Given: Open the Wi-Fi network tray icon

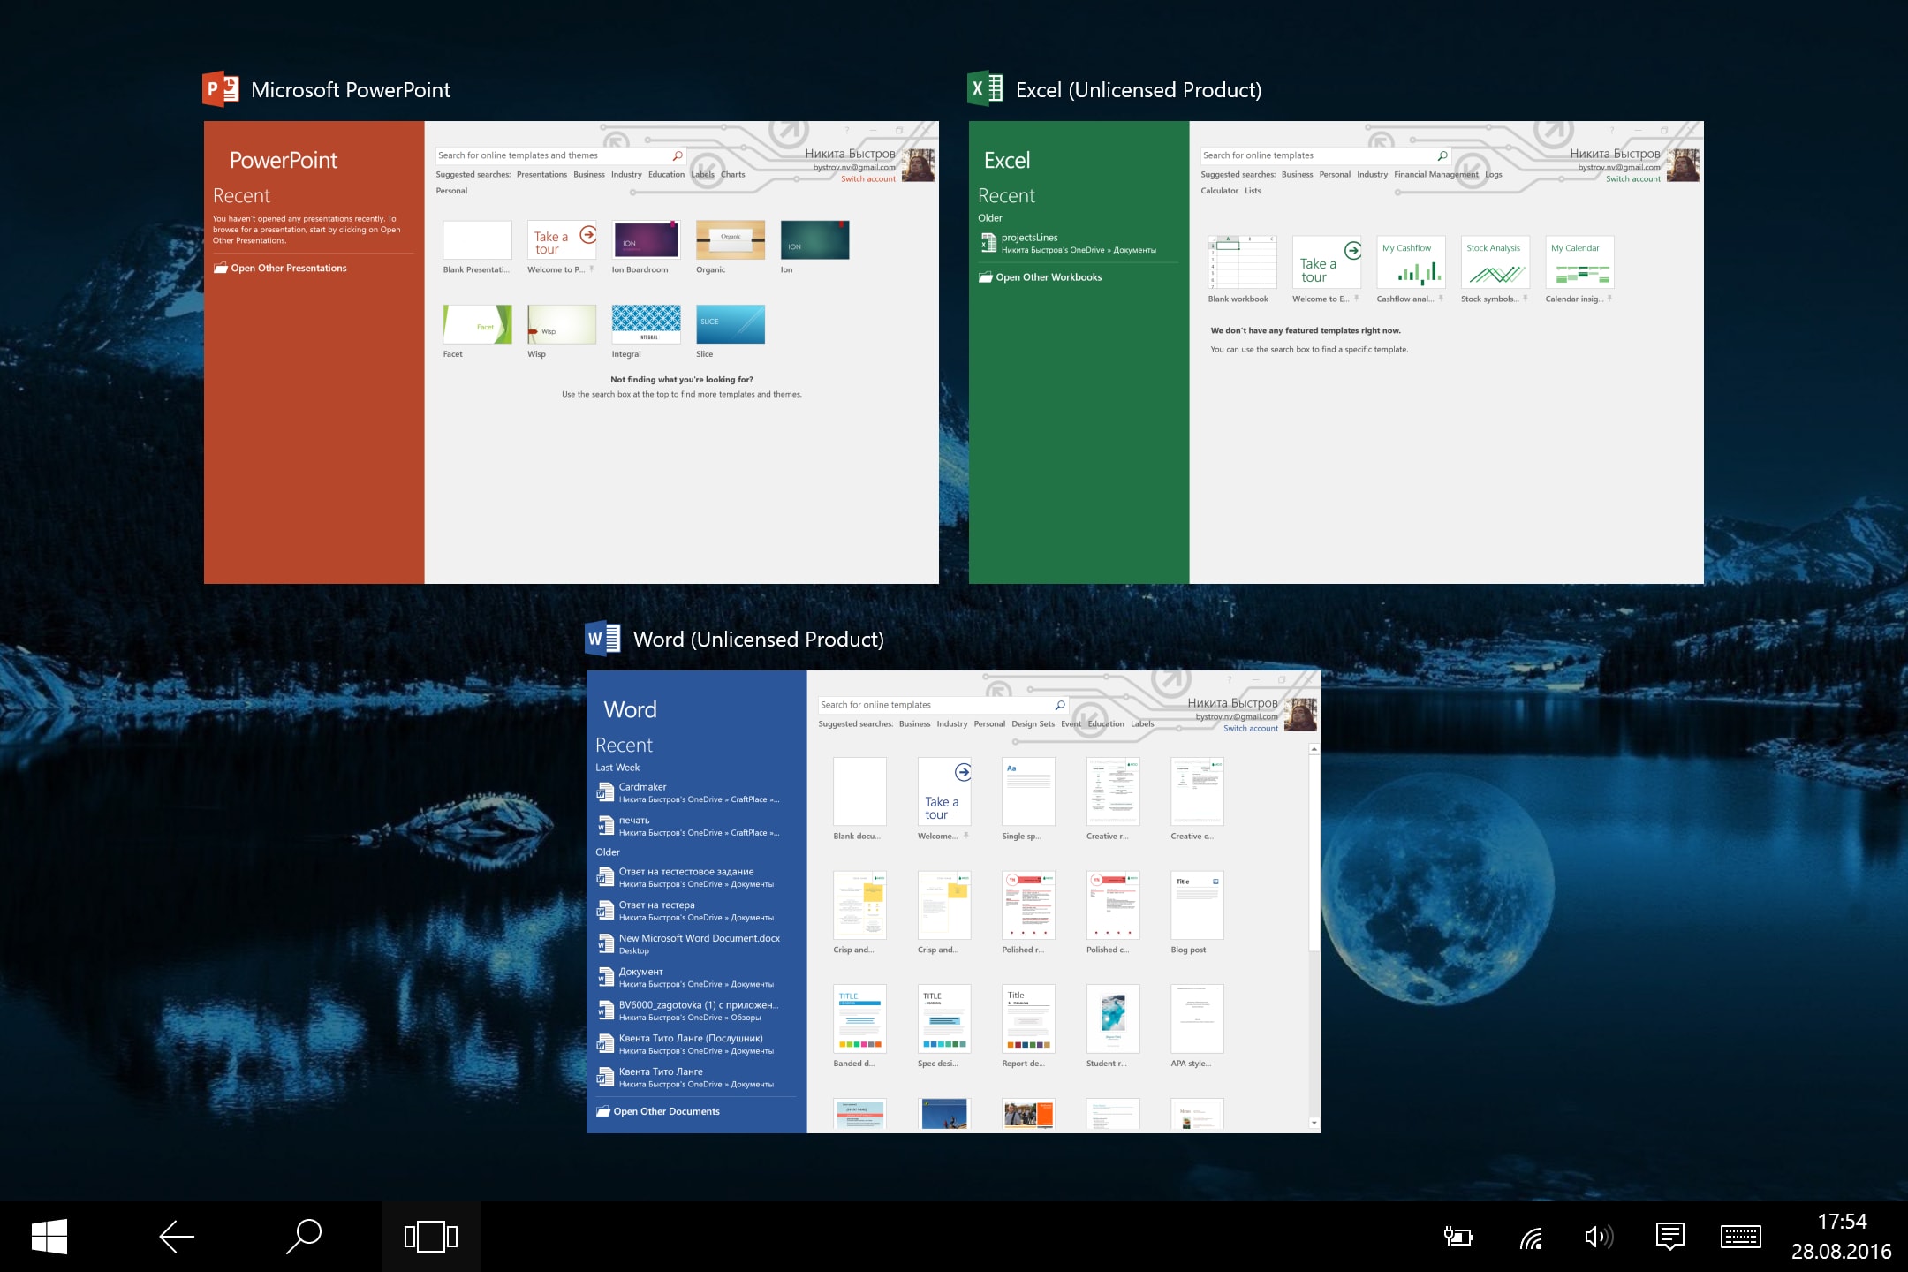Looking at the screenshot, I should pyautogui.click(x=1532, y=1237).
